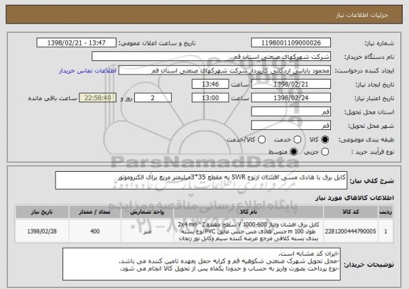
Task: Click the جزئیات اطلاعات نیاز header title
Action: tap(362, 15)
